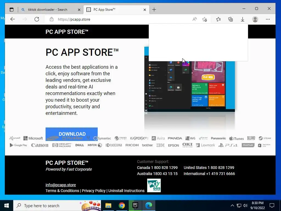Open the Privacy Policy link
This screenshot has height=211, width=281.
(94, 191)
